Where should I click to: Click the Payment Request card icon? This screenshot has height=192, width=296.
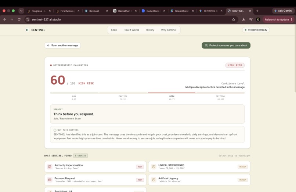(50, 180)
